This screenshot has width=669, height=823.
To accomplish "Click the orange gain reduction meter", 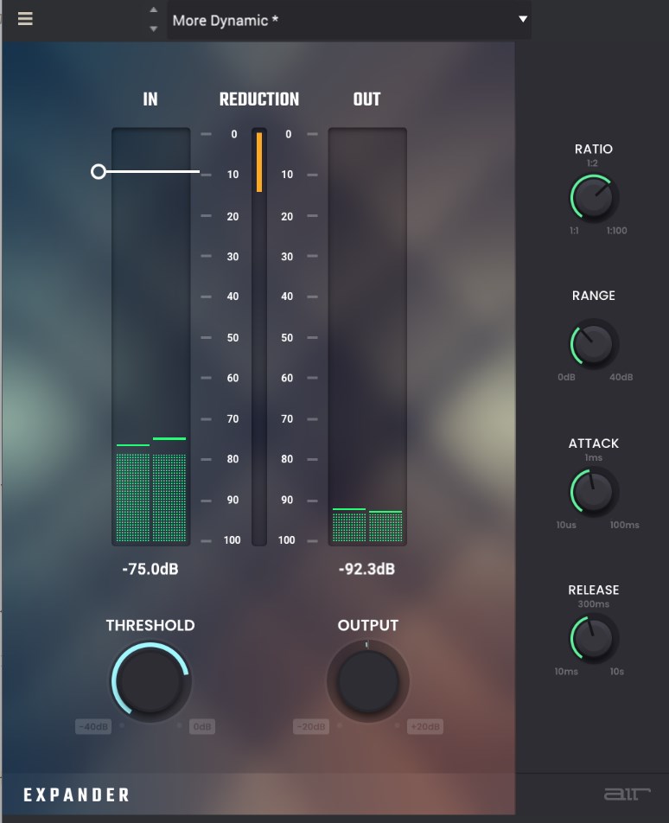I will coord(259,162).
